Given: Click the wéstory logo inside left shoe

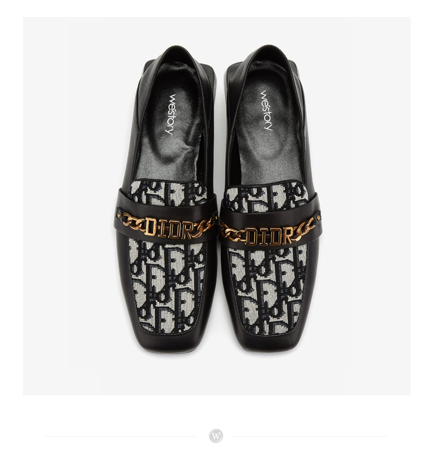Looking at the screenshot, I should coord(172,114).
